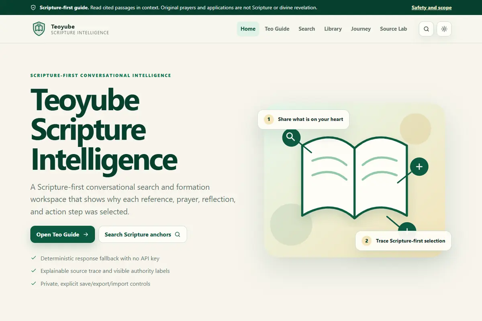Viewport: 482px width, 321px height.
Task: Click the Search Scripture anchors button
Action: [143, 234]
